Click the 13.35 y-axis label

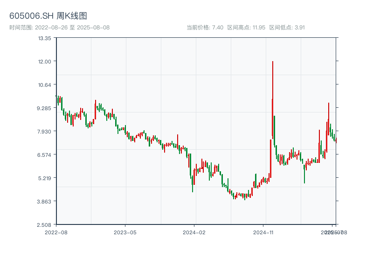(45, 38)
